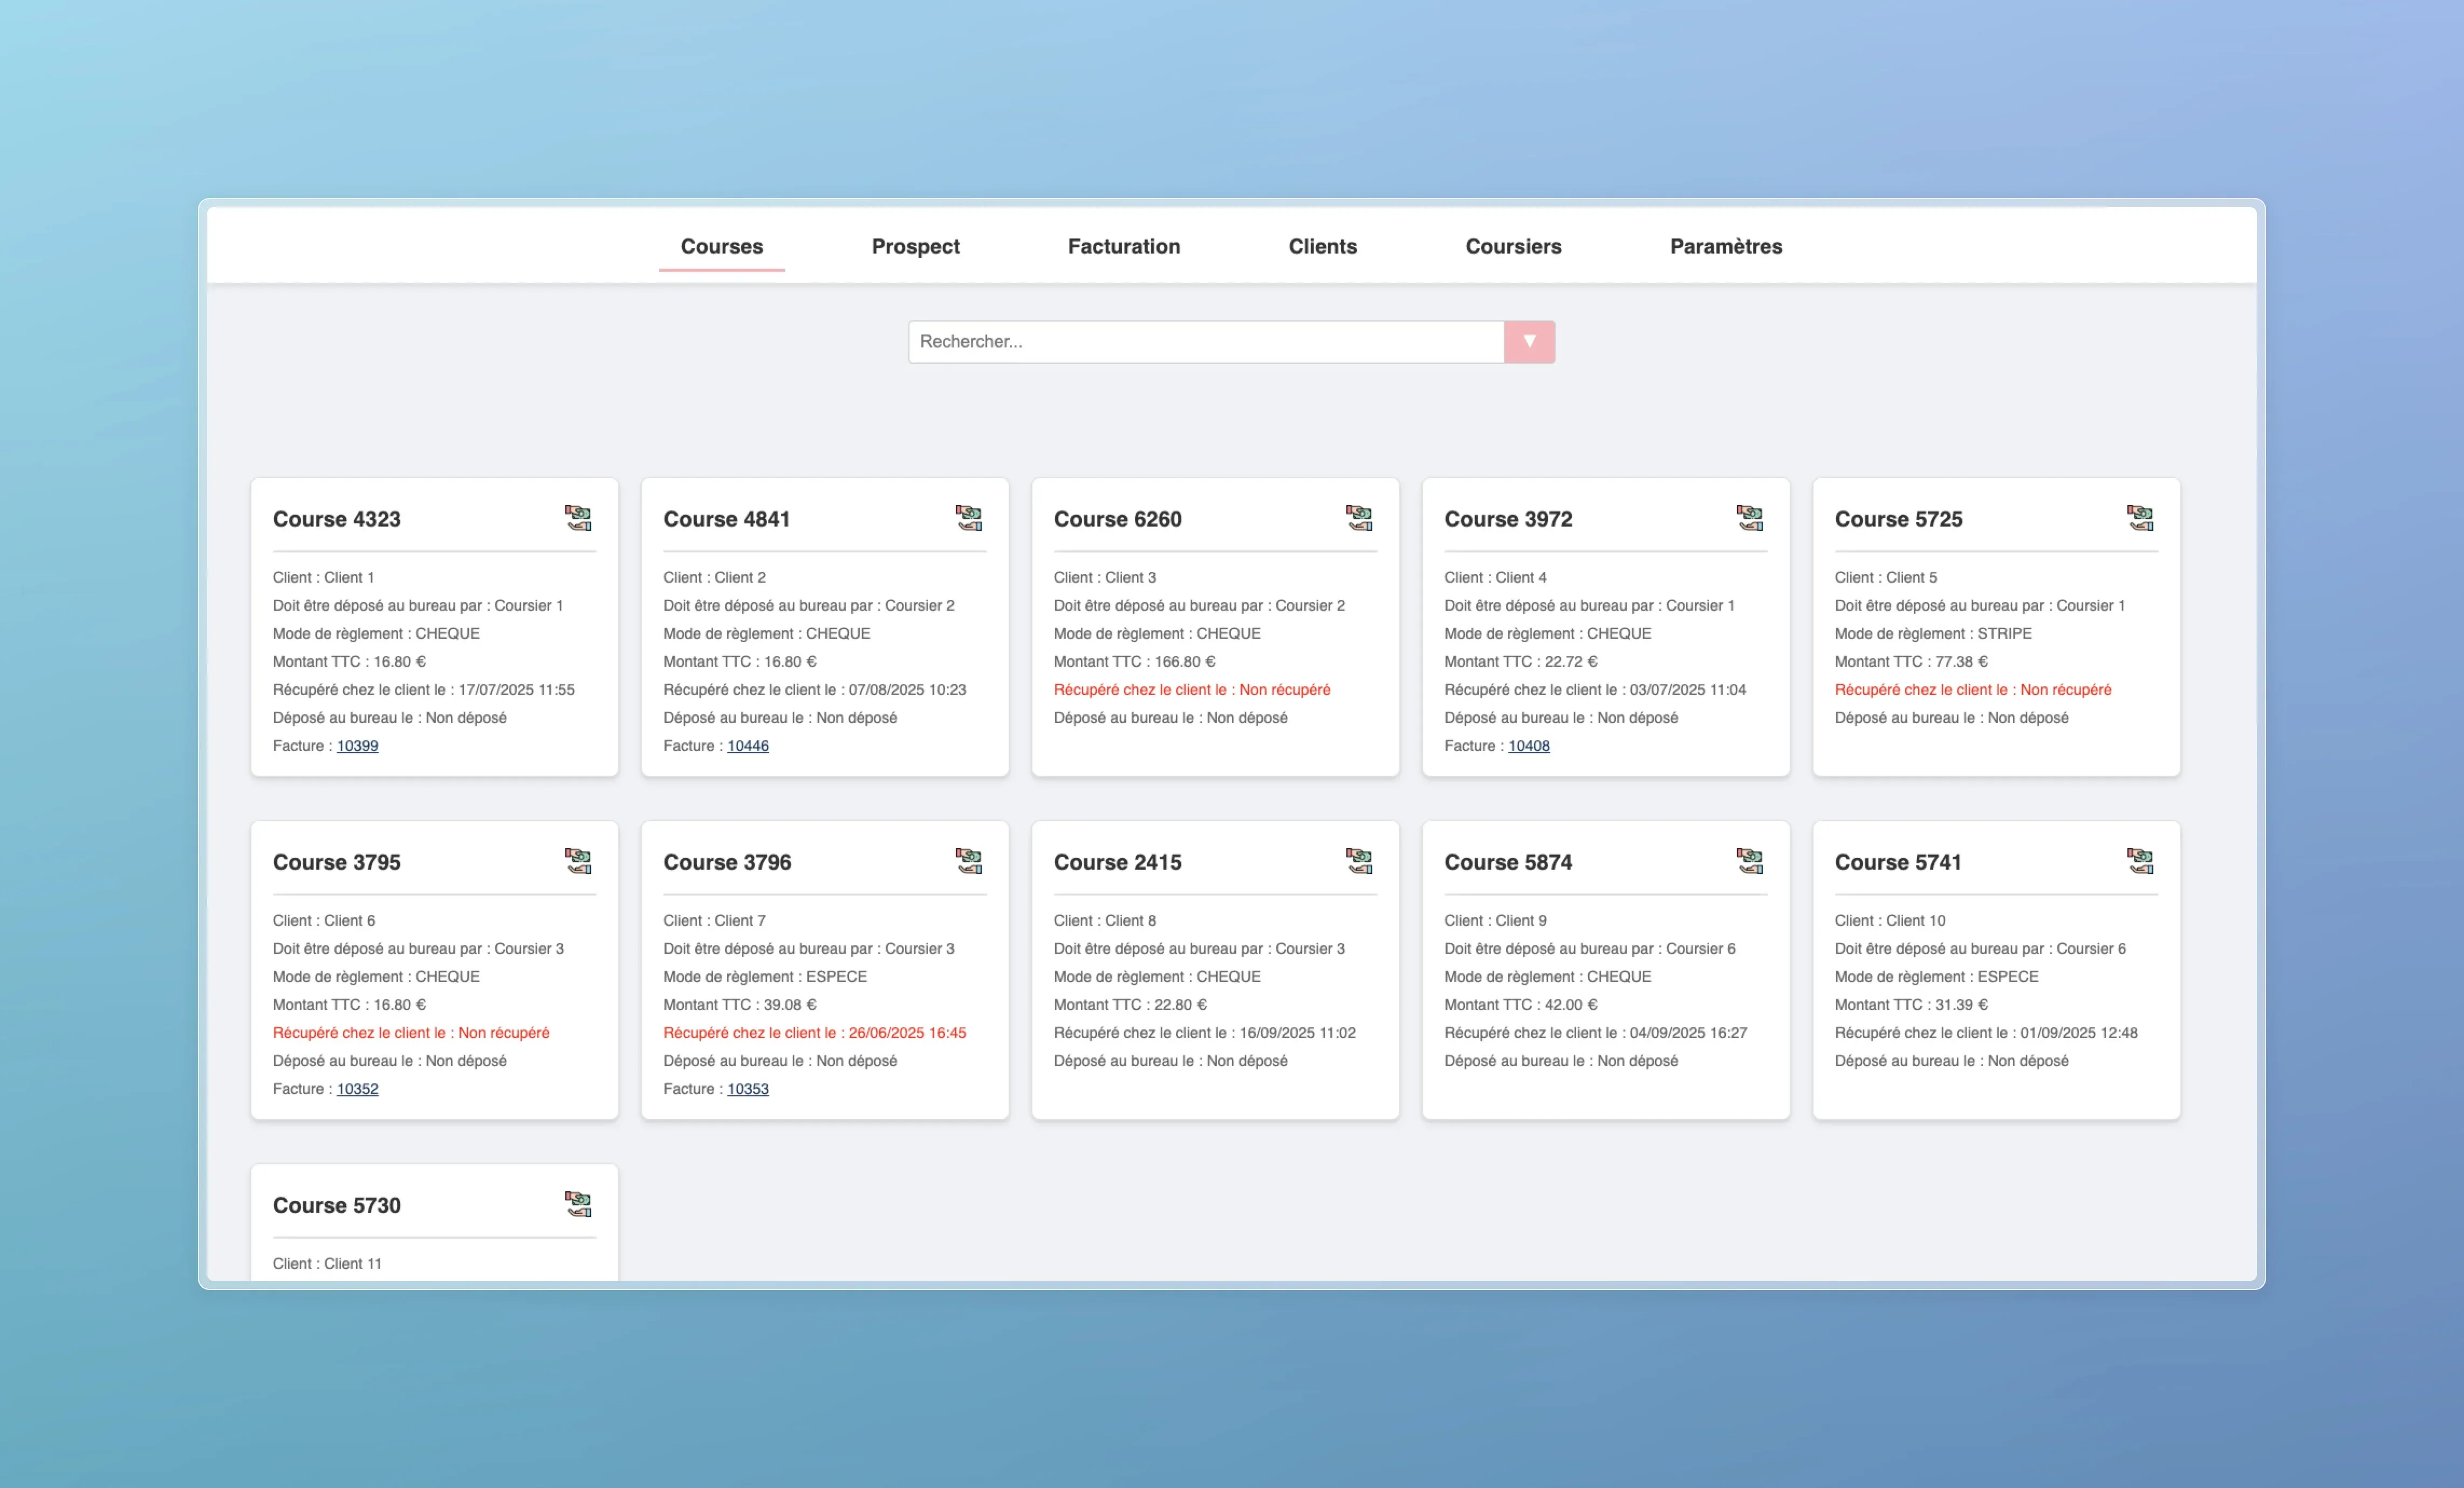Click payment icon on Course 4323 card
The width and height of the screenshot is (2464, 1488).
click(x=578, y=518)
